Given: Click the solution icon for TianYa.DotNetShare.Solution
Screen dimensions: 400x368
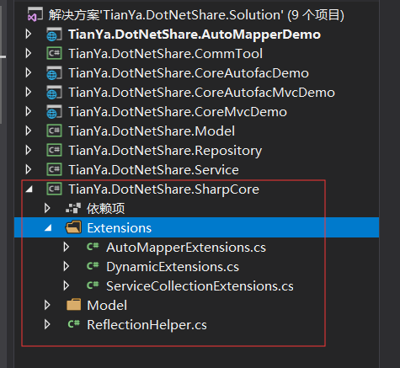Looking at the screenshot, I should (35, 14).
